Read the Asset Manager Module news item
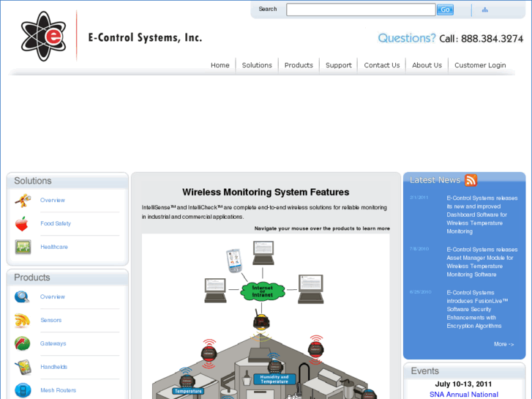The height and width of the screenshot is (399, 532). click(482, 262)
